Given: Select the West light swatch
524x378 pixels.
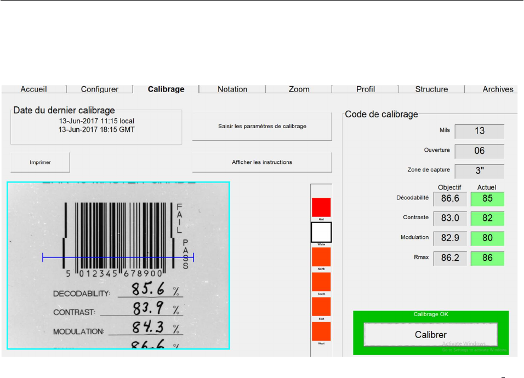Looking at the screenshot, I should pyautogui.click(x=321, y=331).
